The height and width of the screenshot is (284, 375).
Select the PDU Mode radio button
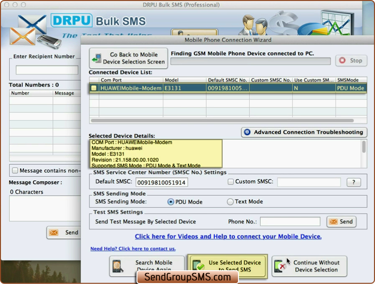(171, 202)
